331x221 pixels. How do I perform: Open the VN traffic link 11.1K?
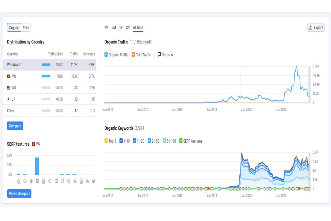pyautogui.click(x=74, y=76)
